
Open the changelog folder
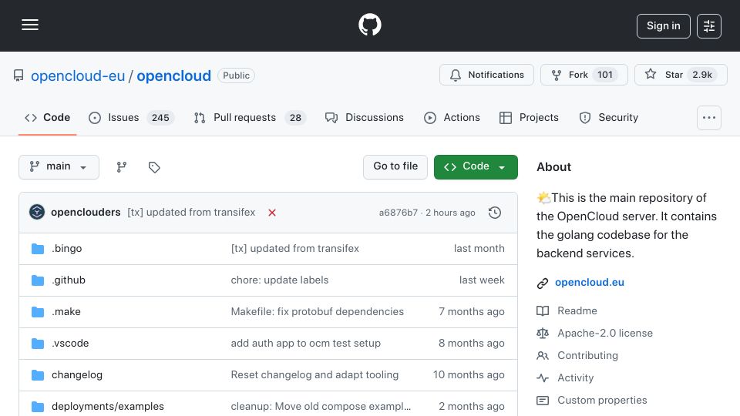coord(77,375)
